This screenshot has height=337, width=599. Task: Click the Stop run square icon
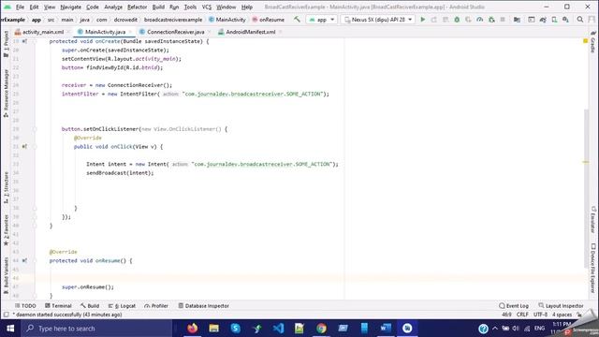(503, 19)
